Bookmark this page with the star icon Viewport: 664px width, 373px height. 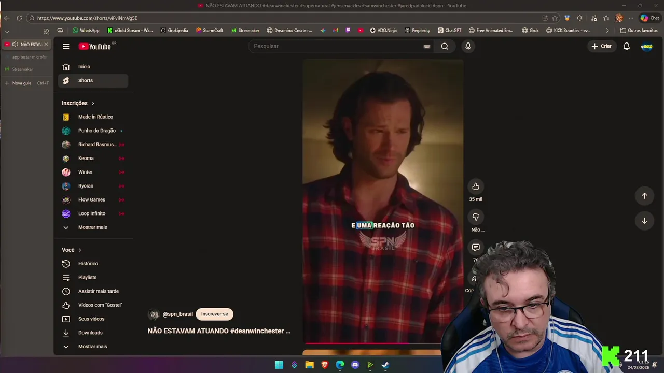coord(555,18)
